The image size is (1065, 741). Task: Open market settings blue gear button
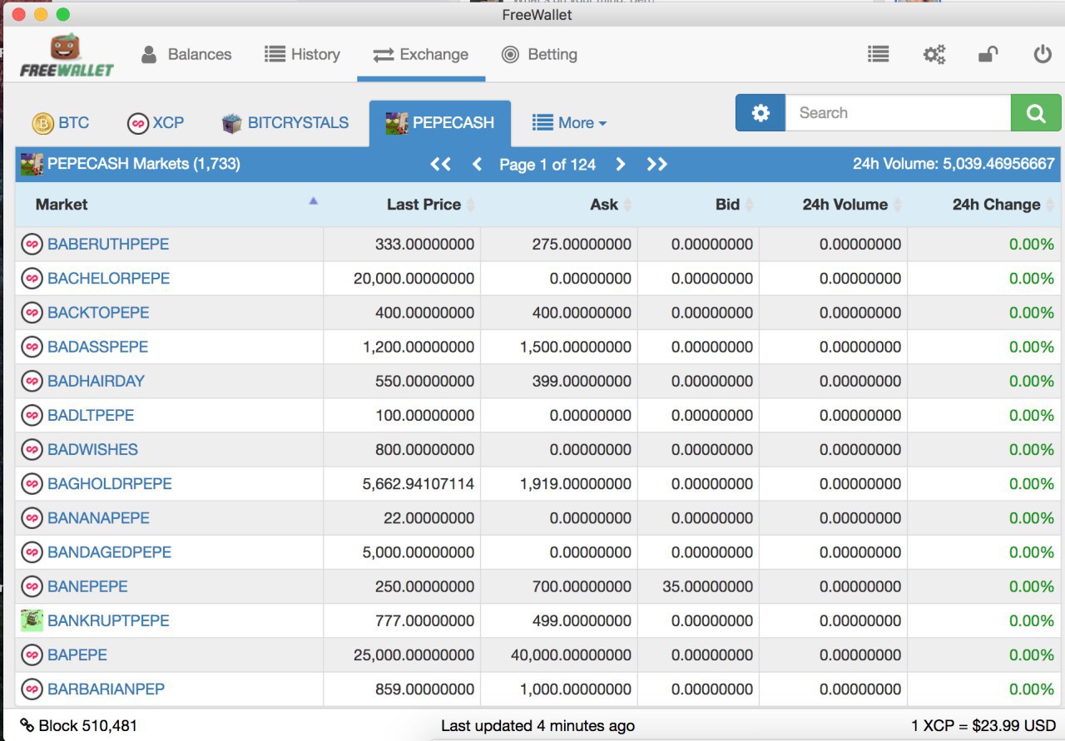[760, 113]
